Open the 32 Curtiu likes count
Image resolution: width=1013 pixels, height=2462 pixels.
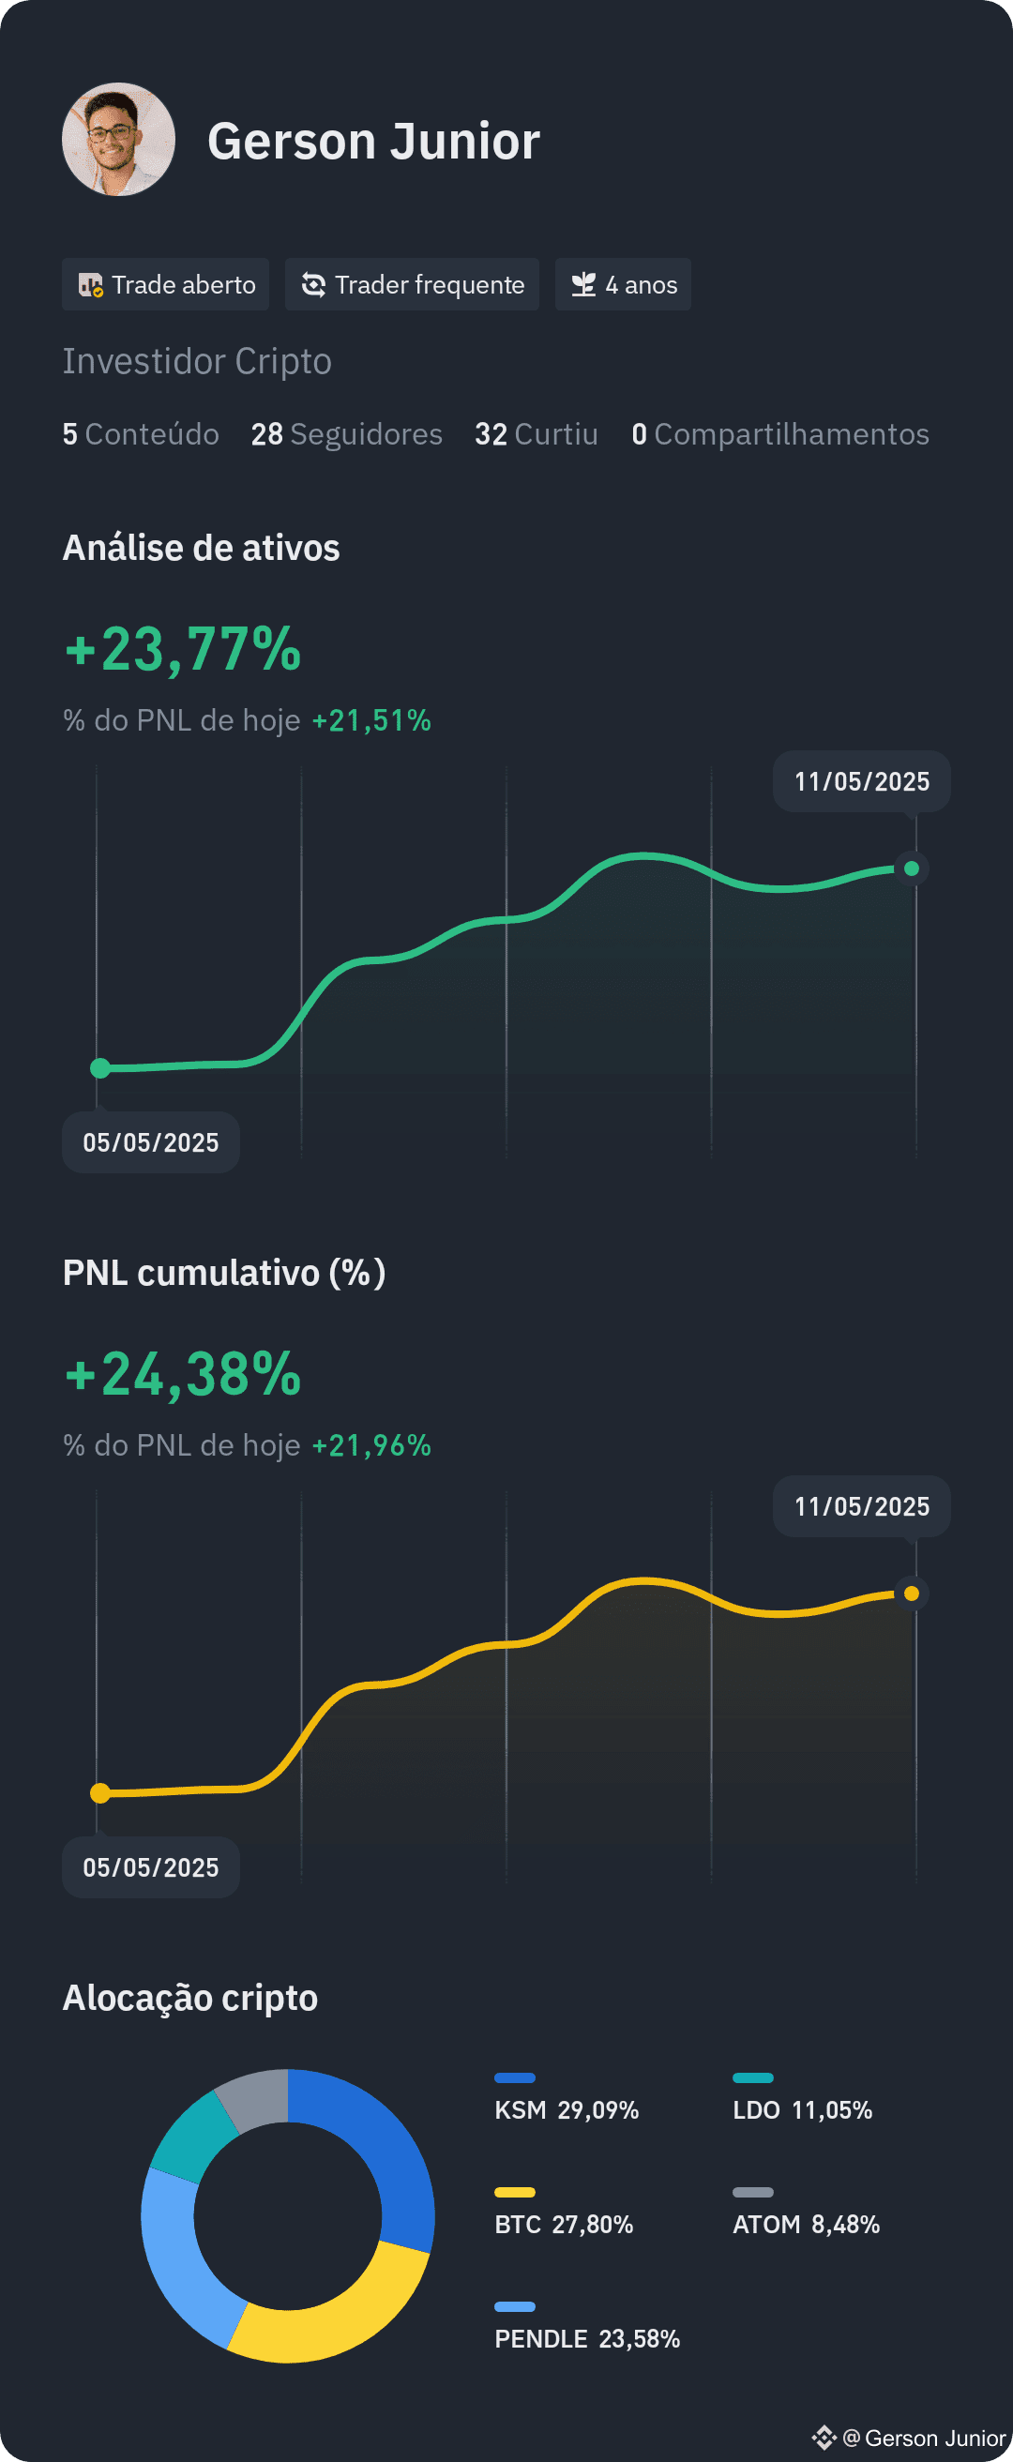[x=537, y=434]
